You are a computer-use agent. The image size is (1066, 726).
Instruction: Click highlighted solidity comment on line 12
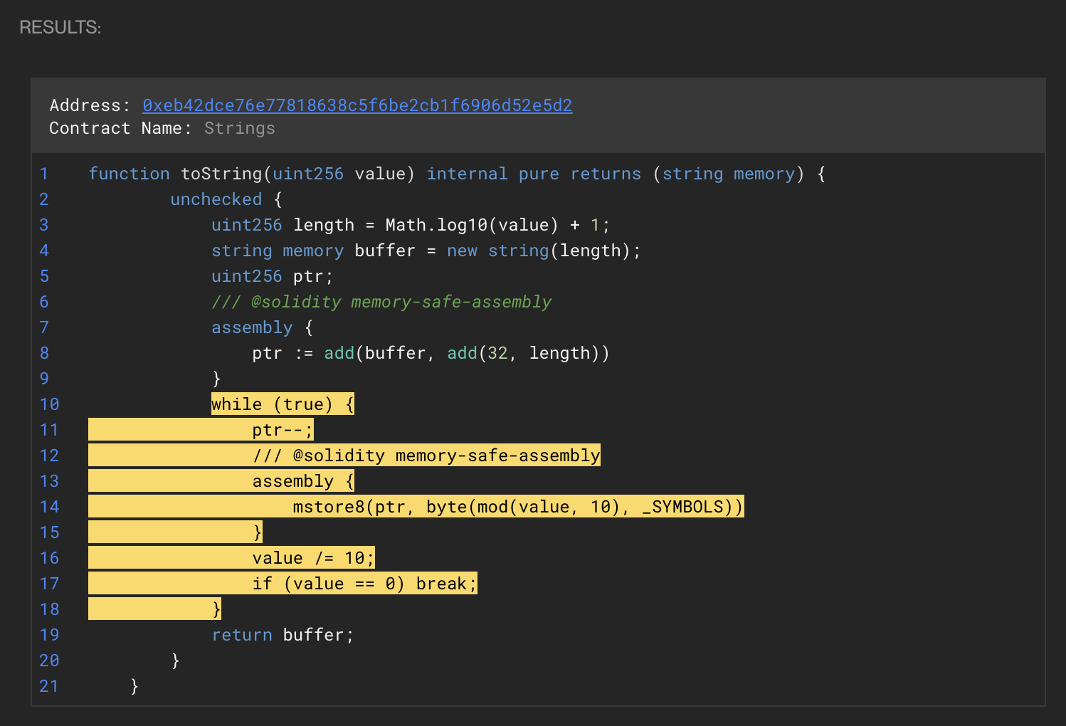426,456
